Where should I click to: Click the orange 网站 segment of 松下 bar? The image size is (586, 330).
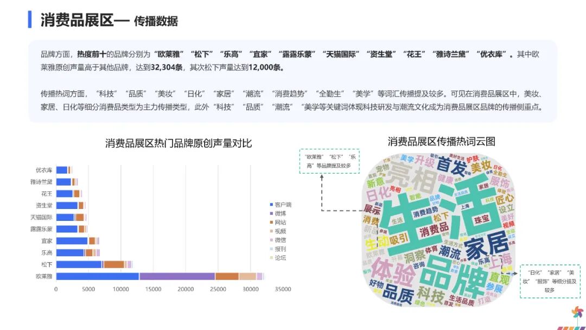(114, 265)
